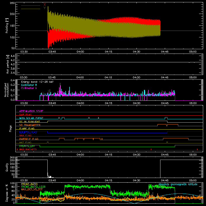Click the 04:15 time label under Roll period plot
The width and height of the screenshot is (206, 206).
[108, 78]
